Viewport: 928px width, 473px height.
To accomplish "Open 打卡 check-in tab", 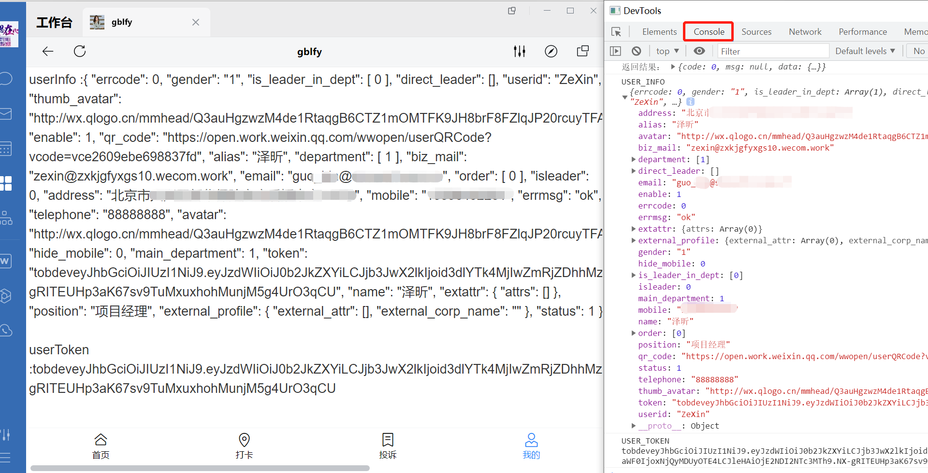I will pos(244,446).
